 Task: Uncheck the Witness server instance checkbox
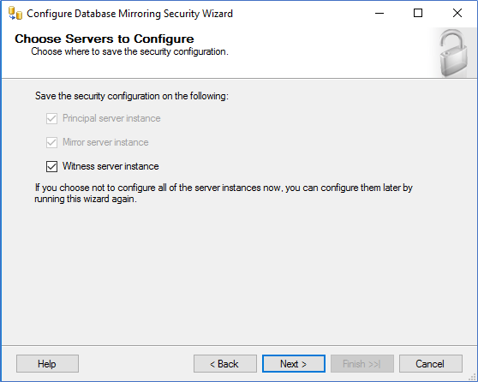click(x=51, y=166)
